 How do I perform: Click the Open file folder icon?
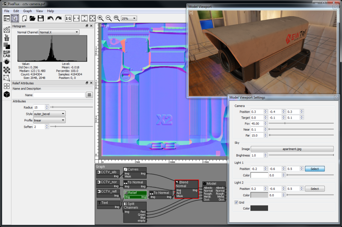tap(32, 18)
